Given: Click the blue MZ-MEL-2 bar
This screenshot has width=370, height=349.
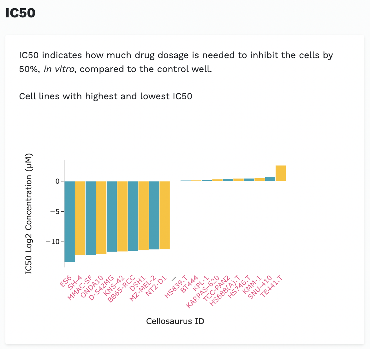Looking at the screenshot, I should point(154,215).
